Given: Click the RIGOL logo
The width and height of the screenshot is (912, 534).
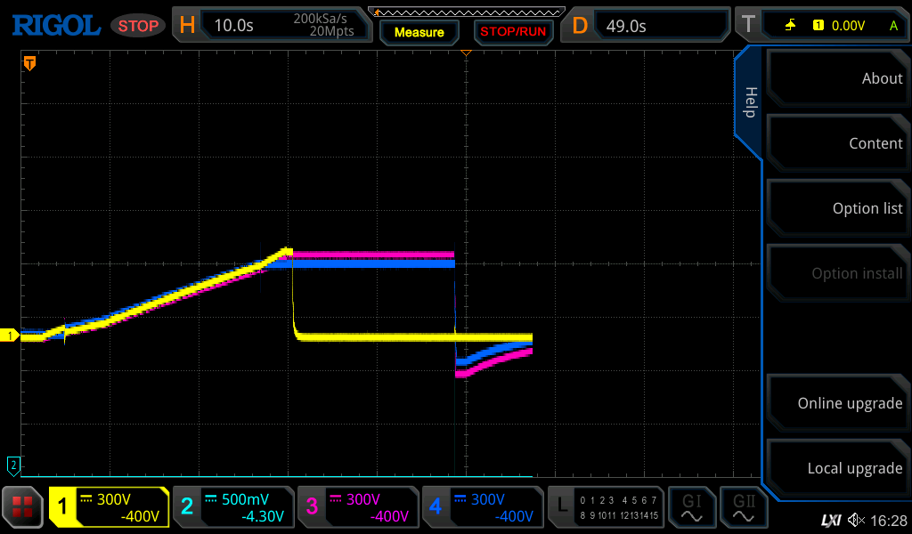Looking at the screenshot, I should click(55, 25).
